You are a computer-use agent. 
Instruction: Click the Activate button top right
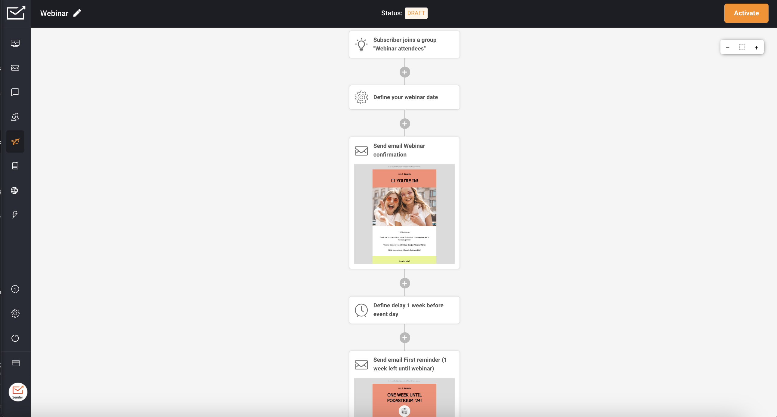click(x=747, y=13)
